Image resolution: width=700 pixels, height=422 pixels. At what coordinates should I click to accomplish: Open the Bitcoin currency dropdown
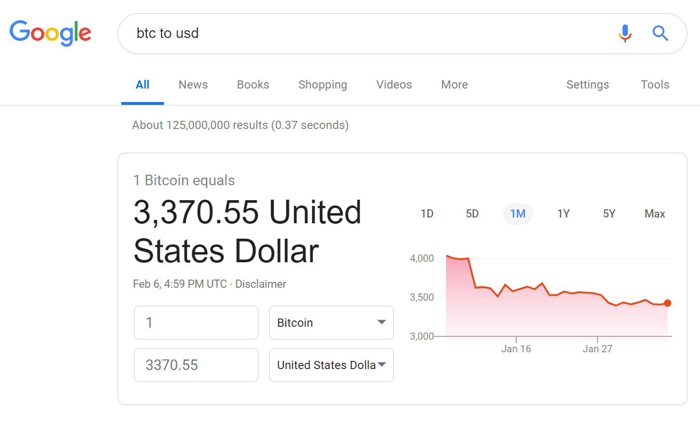[331, 322]
